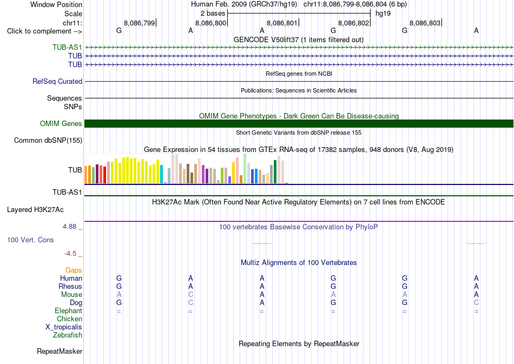Select the Dog species label
Screen dimensions: 514x364
click(x=76, y=303)
